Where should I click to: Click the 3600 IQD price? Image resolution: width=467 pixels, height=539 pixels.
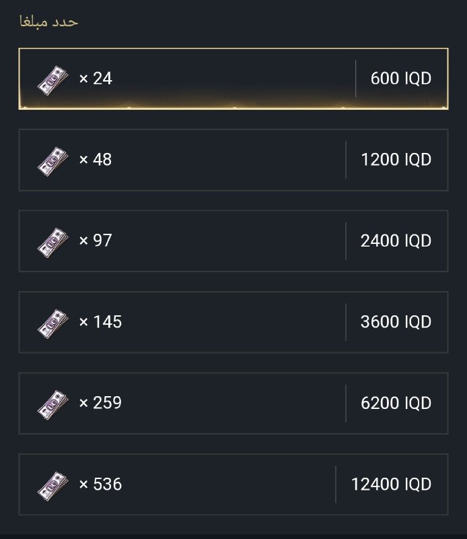point(396,322)
